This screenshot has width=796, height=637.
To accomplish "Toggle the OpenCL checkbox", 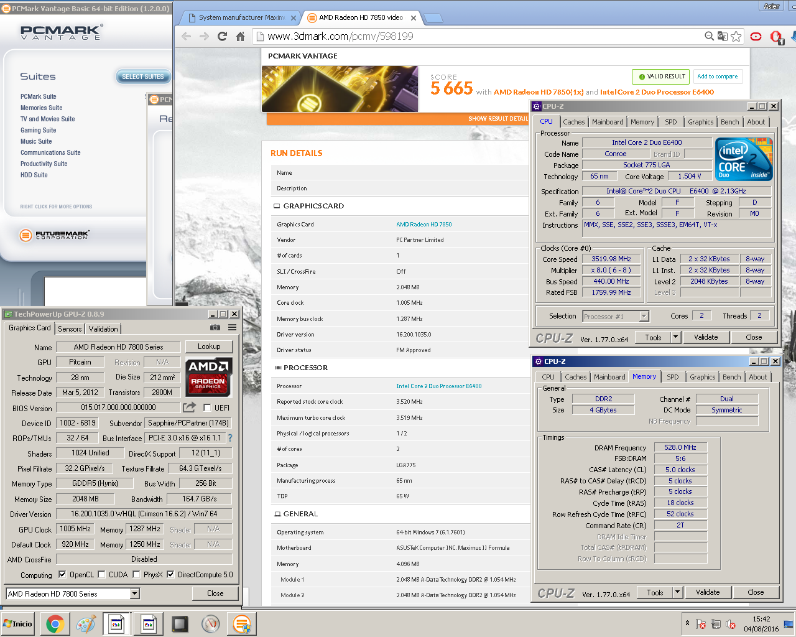I will click(62, 574).
